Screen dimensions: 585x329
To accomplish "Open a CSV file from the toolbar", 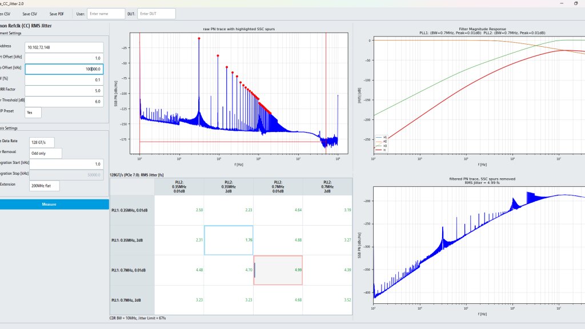I will point(5,14).
